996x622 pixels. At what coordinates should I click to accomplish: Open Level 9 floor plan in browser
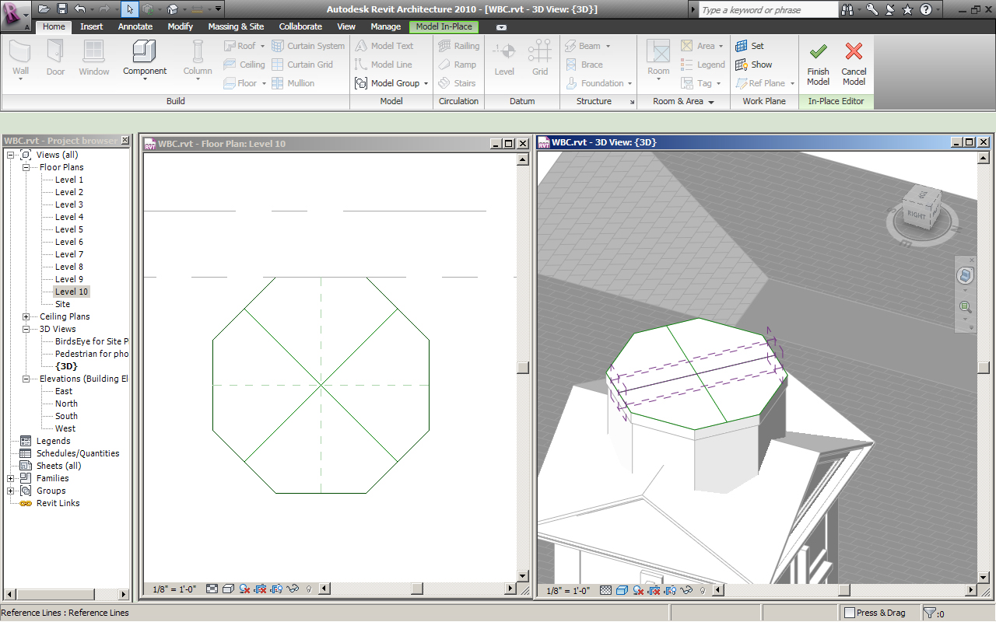68,279
